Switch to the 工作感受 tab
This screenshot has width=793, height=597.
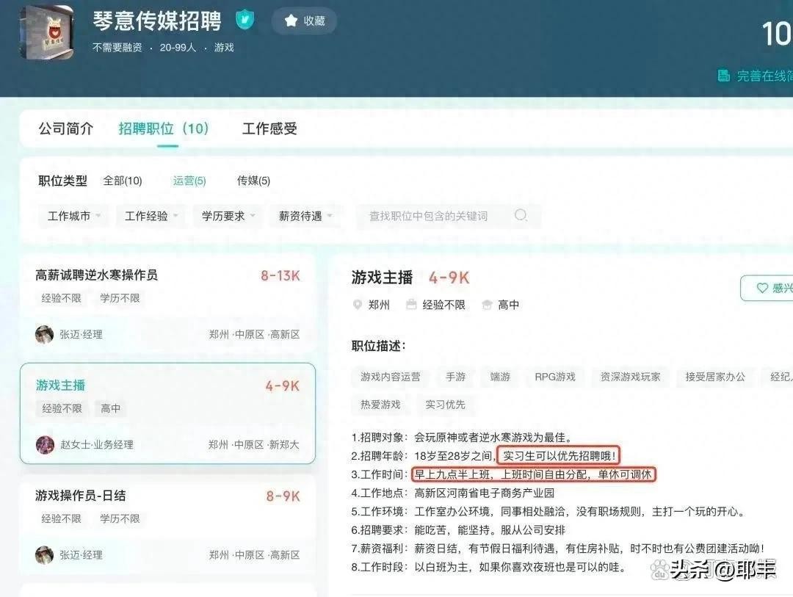point(269,129)
